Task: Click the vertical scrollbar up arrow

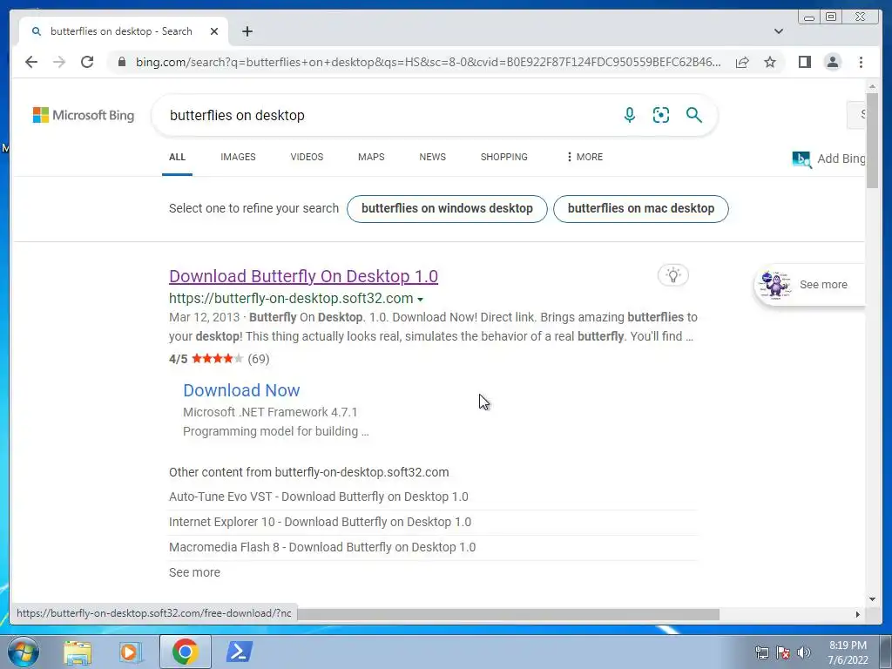Action: tap(872, 86)
